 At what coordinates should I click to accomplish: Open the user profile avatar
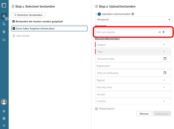click(4, 102)
